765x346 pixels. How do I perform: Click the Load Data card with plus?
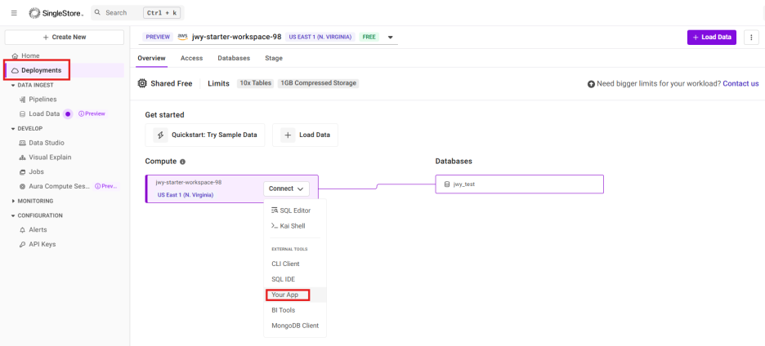[x=305, y=135]
